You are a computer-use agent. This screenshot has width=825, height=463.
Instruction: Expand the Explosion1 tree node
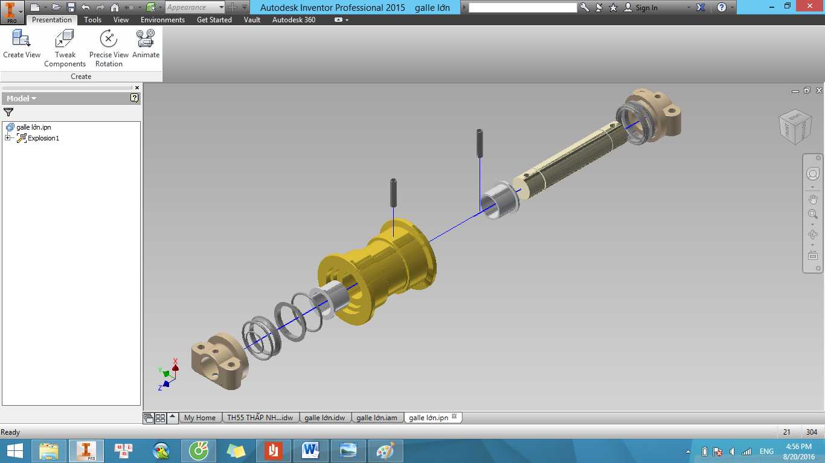(8, 138)
